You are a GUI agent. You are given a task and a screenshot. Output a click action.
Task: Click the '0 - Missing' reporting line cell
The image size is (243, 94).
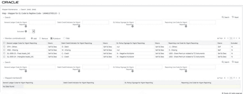[192, 50]
